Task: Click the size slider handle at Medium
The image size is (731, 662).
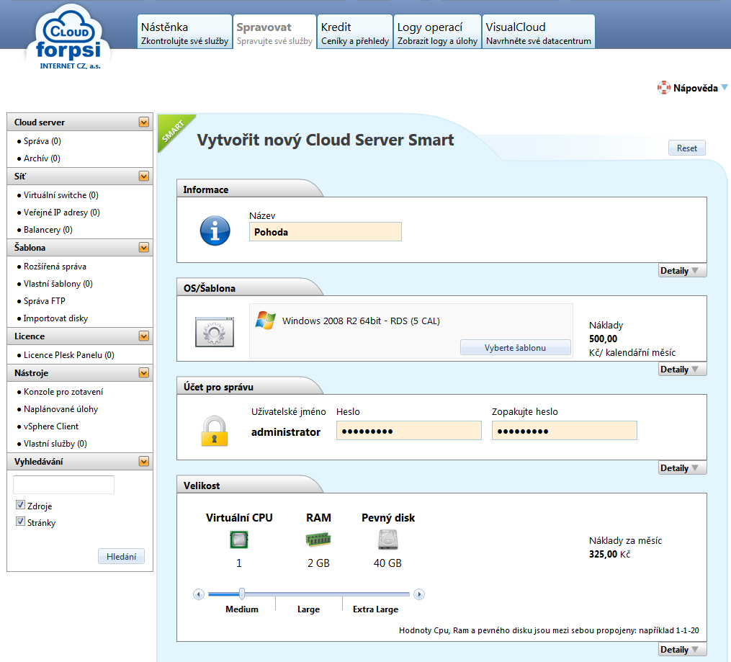Action: pos(242,594)
